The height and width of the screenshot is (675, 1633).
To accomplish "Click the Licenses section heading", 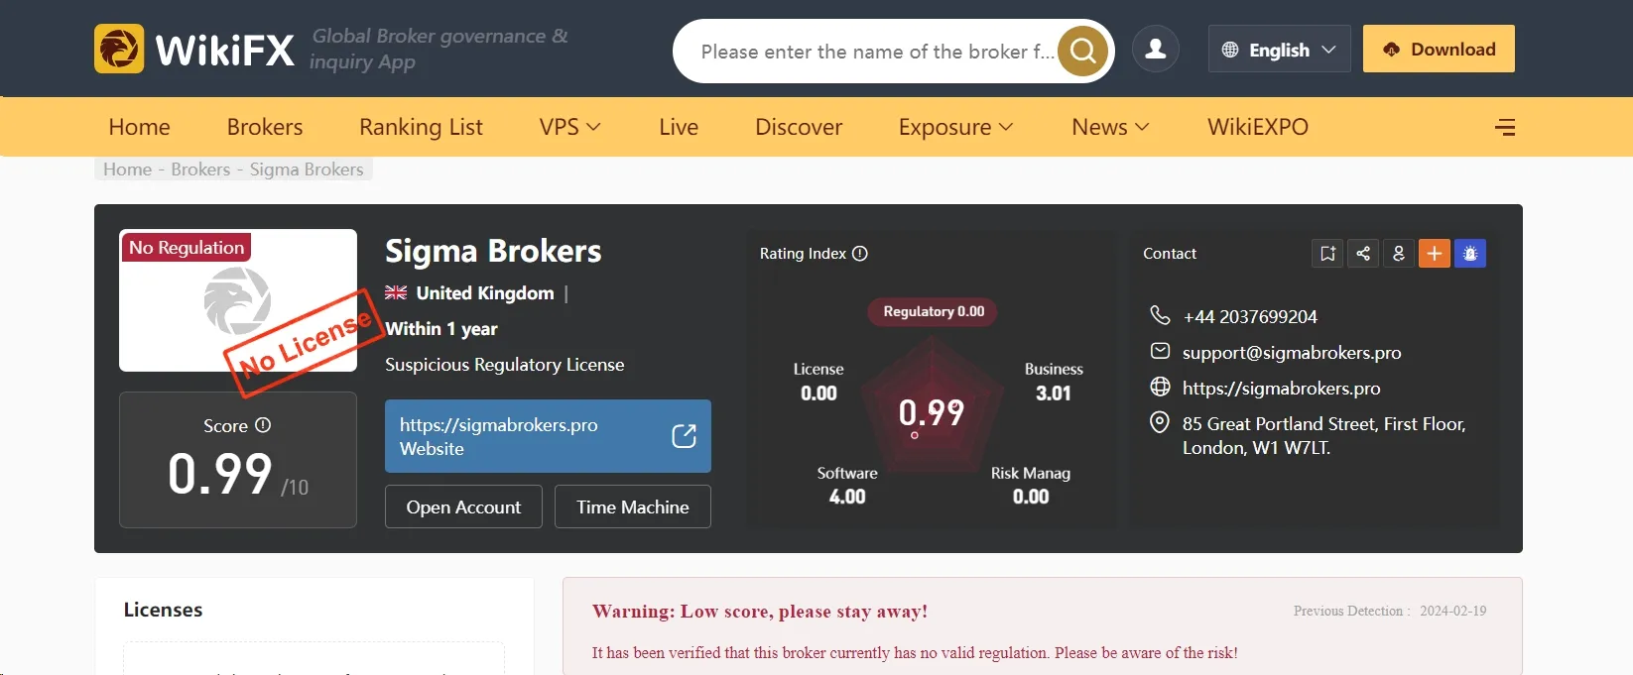I will pyautogui.click(x=163, y=610).
